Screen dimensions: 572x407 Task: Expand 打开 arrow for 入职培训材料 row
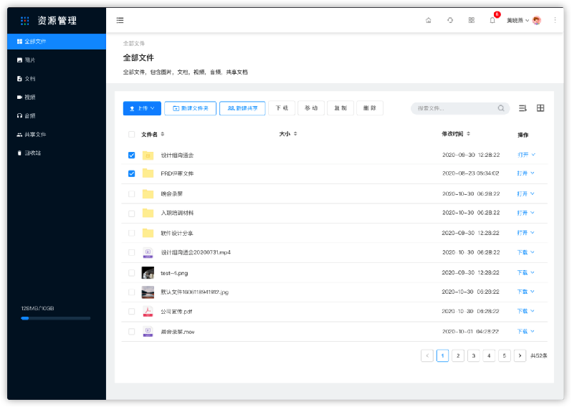click(533, 213)
